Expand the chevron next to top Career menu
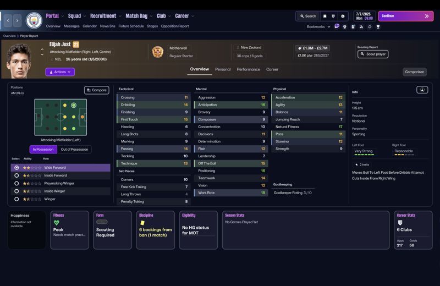440x286 pixels. click(193, 16)
